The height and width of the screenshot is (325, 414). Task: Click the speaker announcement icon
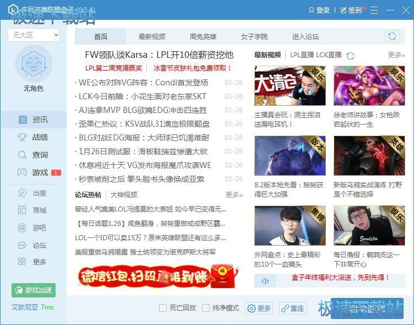(x=265, y=281)
